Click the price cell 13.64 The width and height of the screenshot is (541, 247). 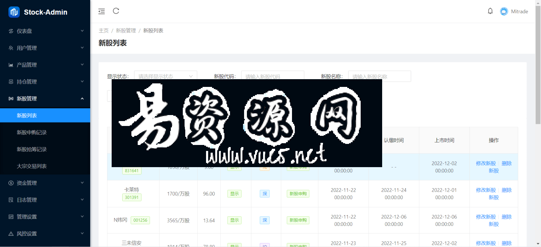(x=209, y=221)
